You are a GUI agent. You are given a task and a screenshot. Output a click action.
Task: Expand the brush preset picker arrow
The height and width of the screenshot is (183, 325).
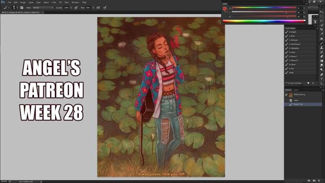coord(17,8)
